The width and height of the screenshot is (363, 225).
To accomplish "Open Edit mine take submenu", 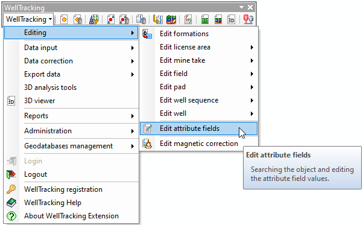I will pyautogui.click(x=198, y=60).
